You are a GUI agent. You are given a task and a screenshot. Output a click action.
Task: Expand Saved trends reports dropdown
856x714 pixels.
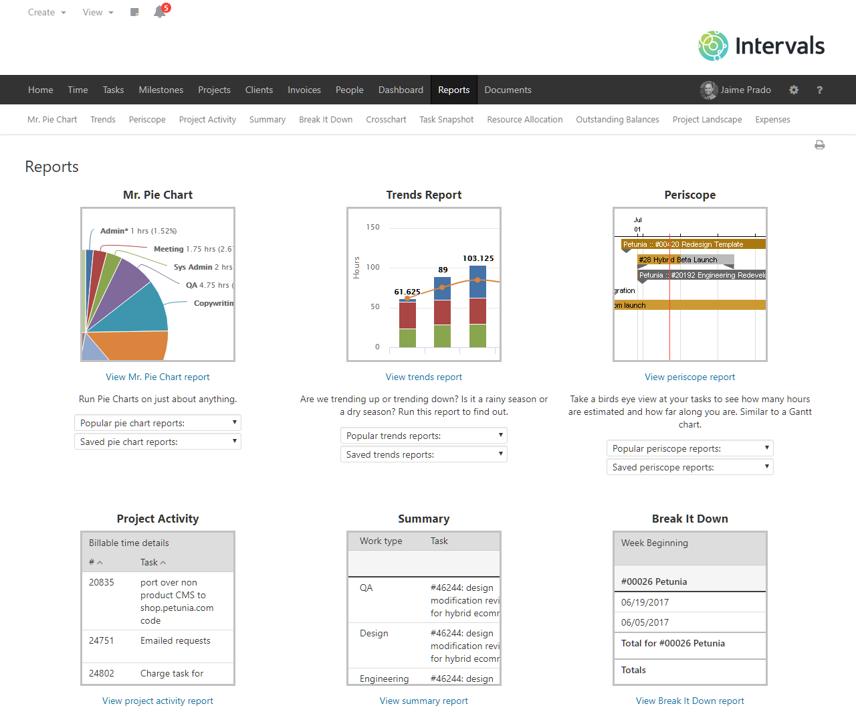(x=424, y=454)
